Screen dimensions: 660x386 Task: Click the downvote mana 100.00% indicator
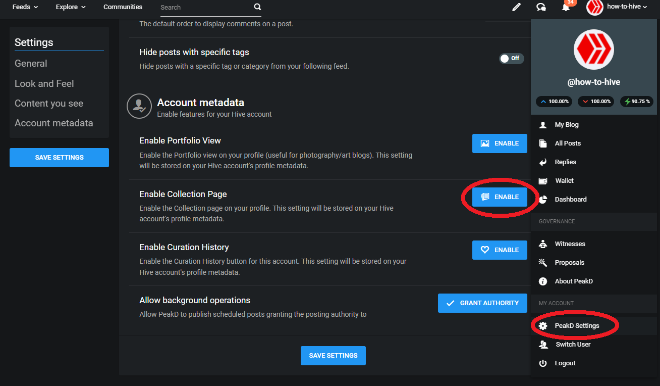click(596, 102)
